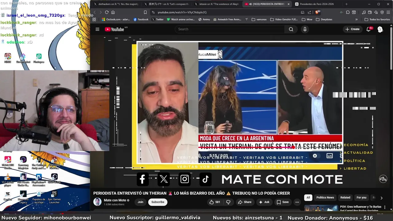Open the Epic Games Launcher shortcut
Image resolution: width=393 pixels, height=221 pixels.
tap(54, 197)
